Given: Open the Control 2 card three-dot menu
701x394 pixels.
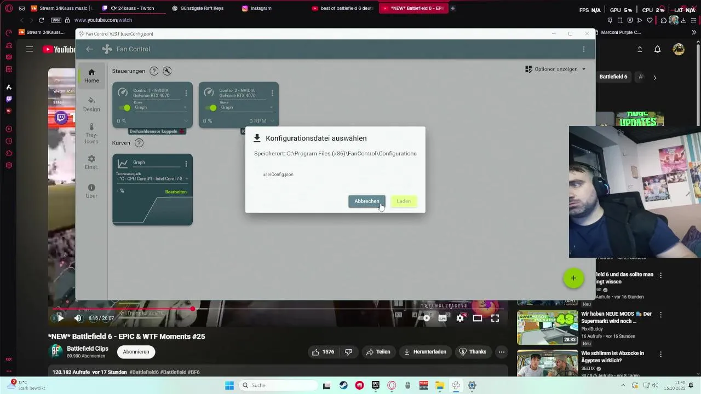Looking at the screenshot, I should [x=272, y=93].
